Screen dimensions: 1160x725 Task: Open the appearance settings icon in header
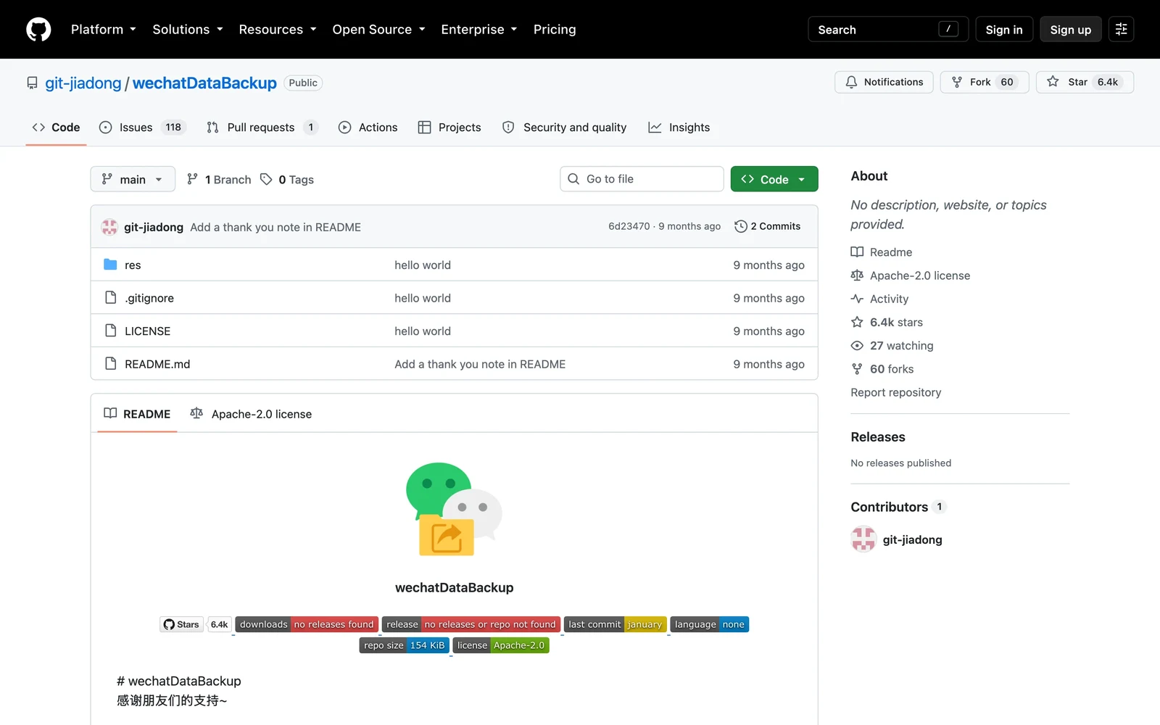(1121, 29)
